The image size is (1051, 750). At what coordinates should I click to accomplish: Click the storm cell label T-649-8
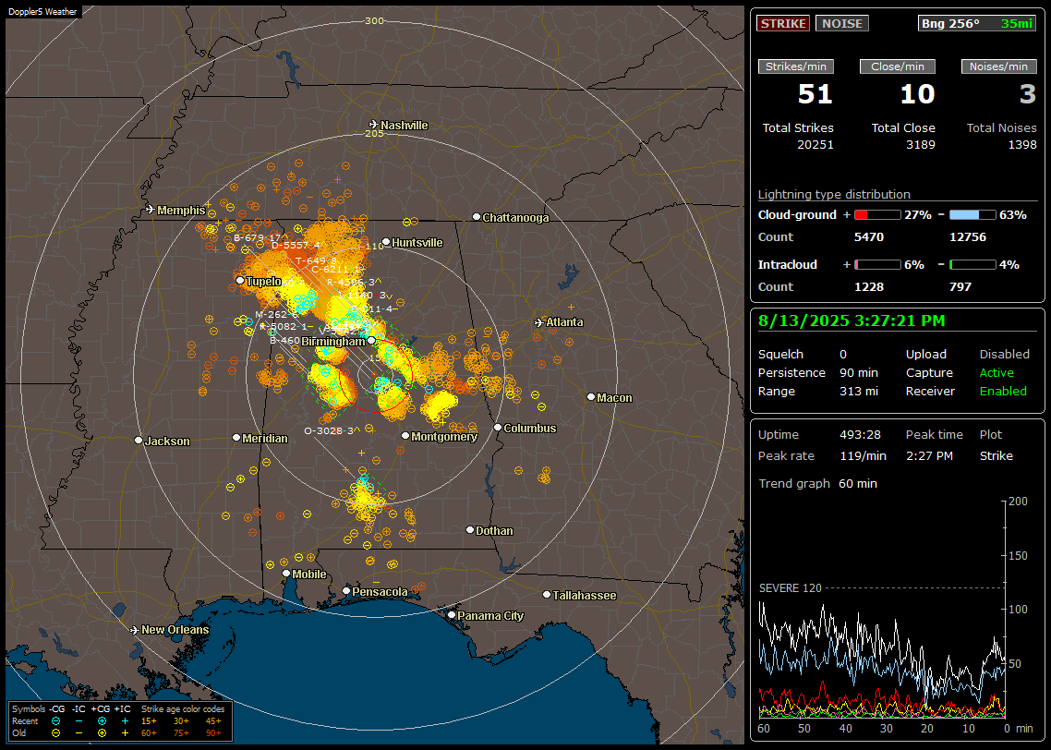316,260
